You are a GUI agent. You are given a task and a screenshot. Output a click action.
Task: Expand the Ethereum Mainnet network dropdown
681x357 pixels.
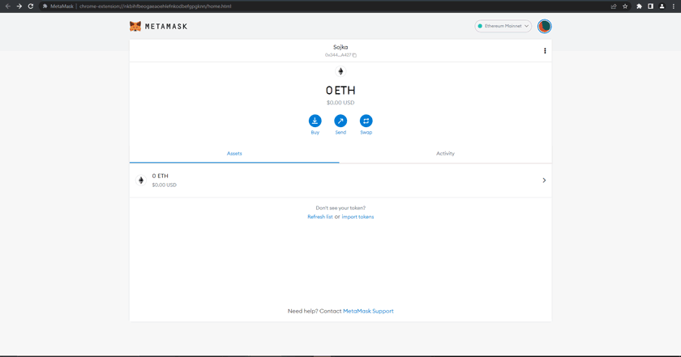pos(503,26)
